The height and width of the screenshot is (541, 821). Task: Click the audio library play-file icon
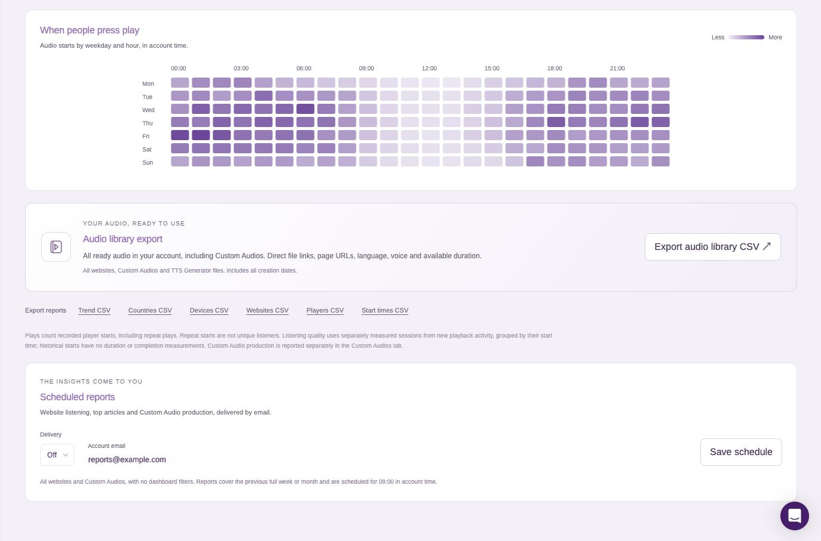[x=56, y=247]
